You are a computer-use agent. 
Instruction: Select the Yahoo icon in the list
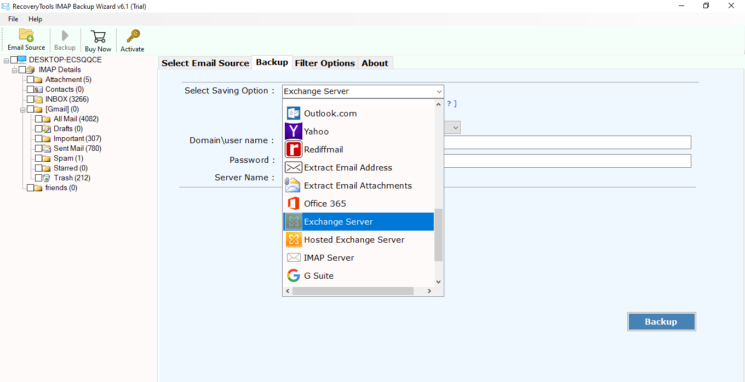(294, 131)
